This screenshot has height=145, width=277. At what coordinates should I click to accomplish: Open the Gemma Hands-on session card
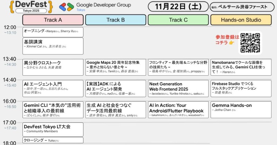(241, 110)
